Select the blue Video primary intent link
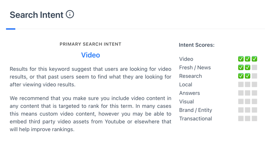 91,55
